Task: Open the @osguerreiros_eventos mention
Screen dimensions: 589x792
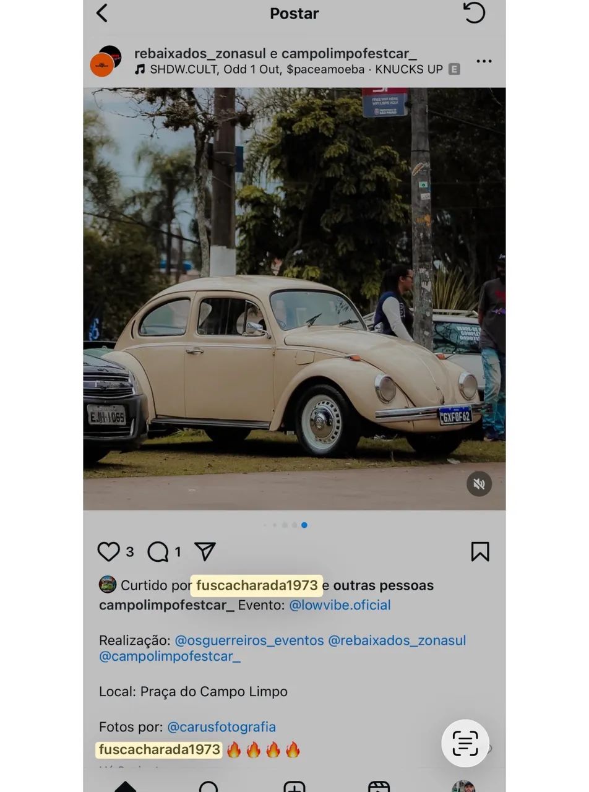Action: [249, 640]
